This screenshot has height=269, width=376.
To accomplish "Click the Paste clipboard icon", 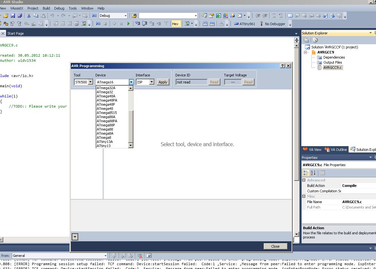I will pyautogui.click(x=43, y=16).
